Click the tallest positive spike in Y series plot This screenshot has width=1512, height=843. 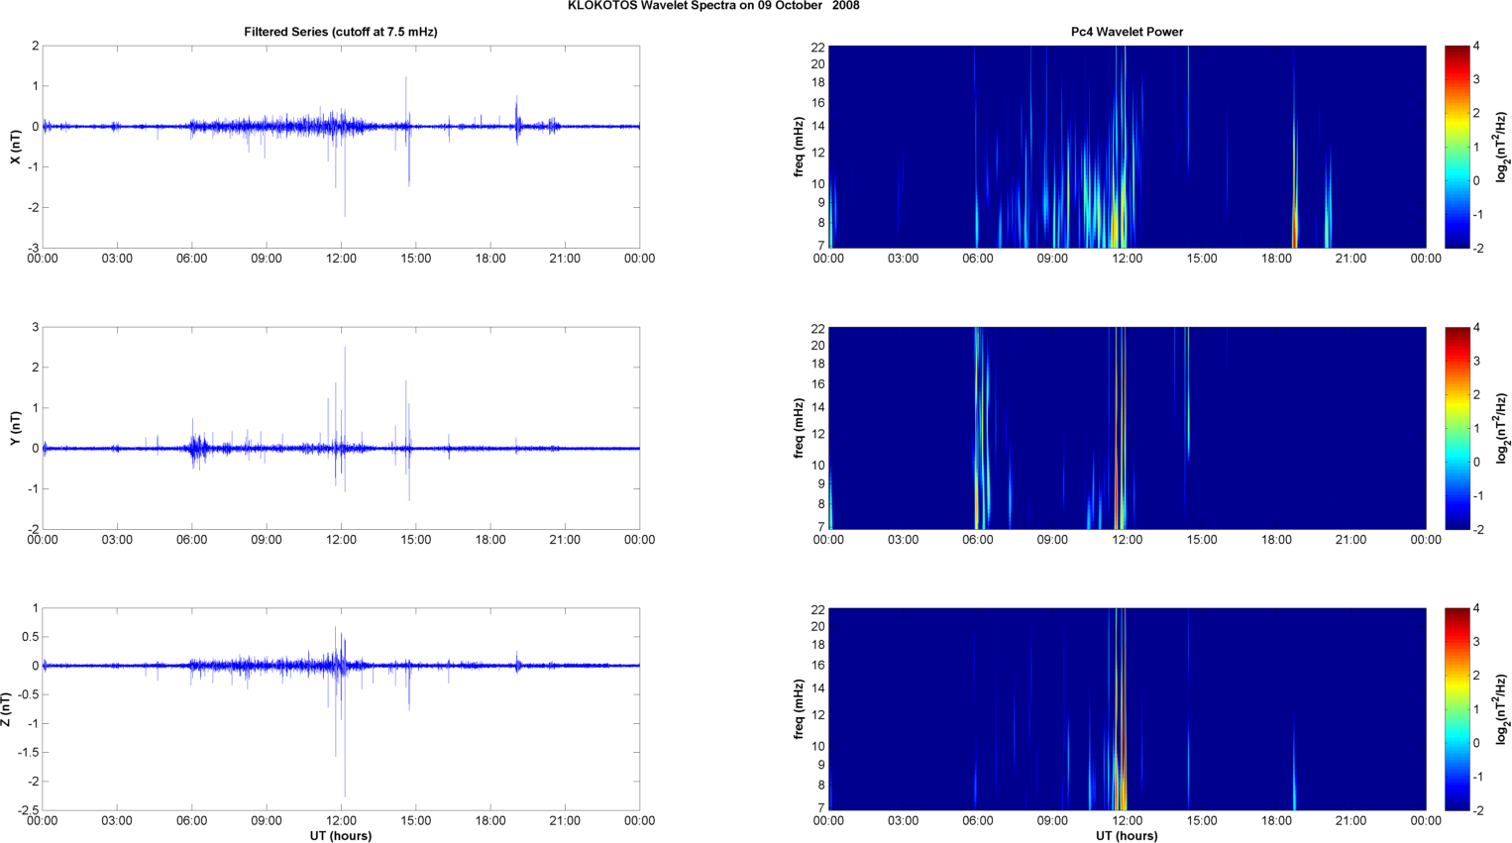pos(345,350)
